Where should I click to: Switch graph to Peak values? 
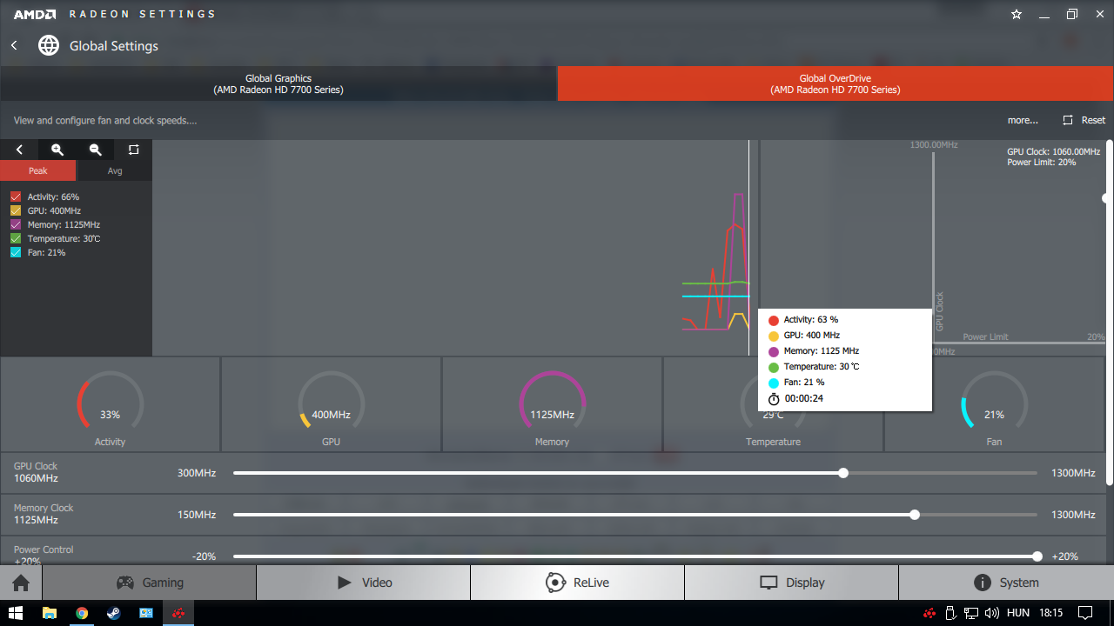(x=38, y=170)
